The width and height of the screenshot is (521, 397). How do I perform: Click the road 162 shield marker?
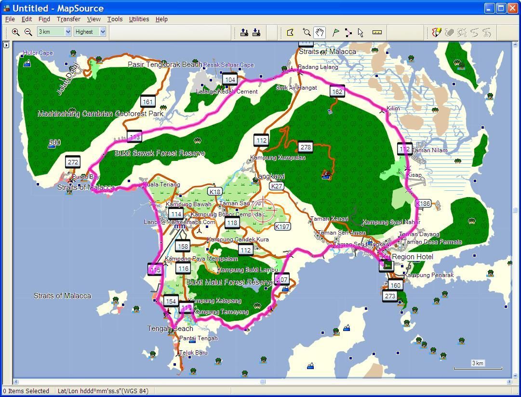(337, 92)
